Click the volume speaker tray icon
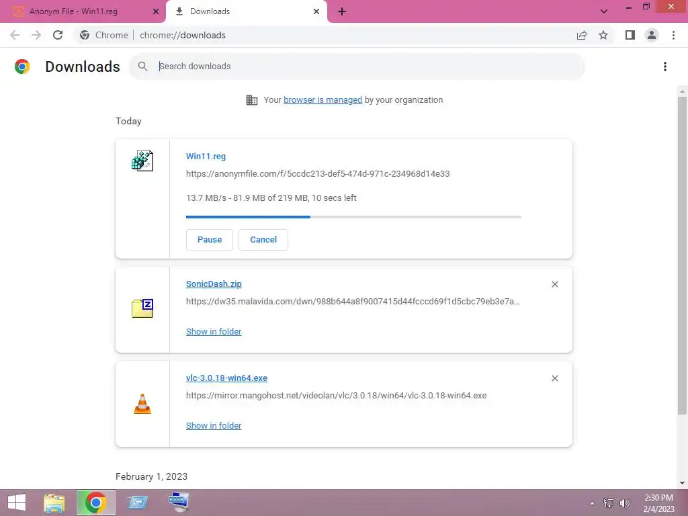Screen dimensions: 688x516 [x=625, y=503]
